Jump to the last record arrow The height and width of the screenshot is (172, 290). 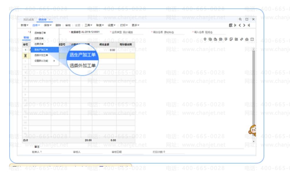(x=249, y=25)
